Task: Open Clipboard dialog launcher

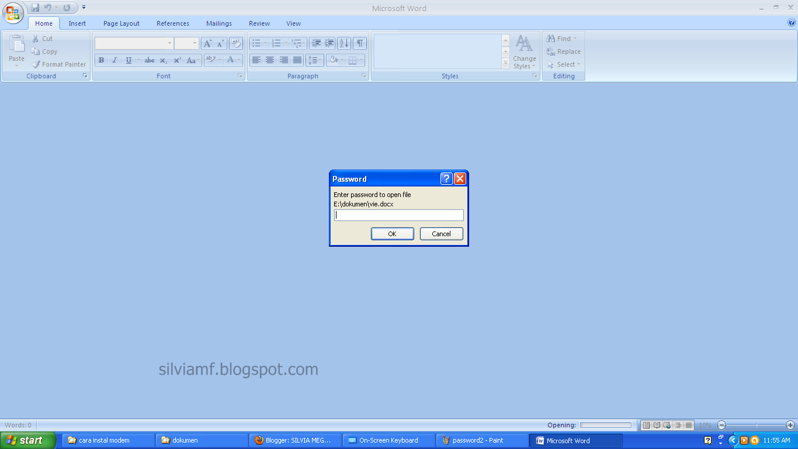Action: [x=85, y=76]
